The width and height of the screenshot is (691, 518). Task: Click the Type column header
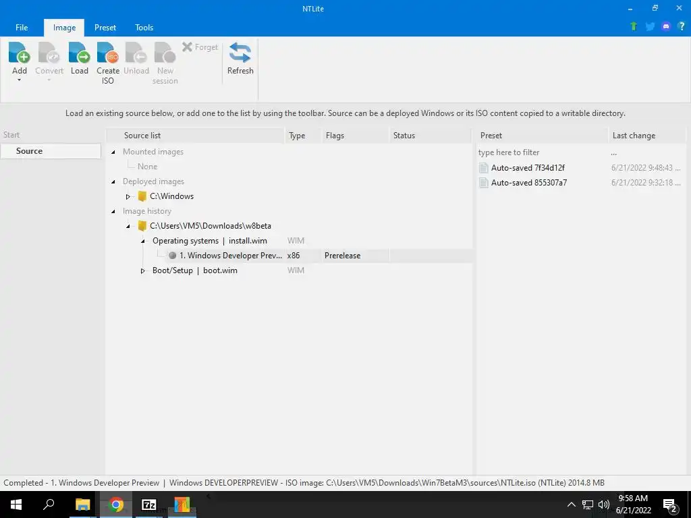point(303,135)
